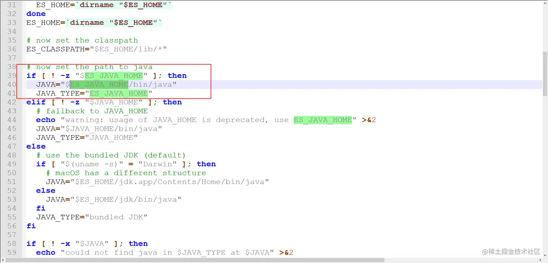Click line number 37 in the gutter
Screen dimensions: 548x263
12,58
